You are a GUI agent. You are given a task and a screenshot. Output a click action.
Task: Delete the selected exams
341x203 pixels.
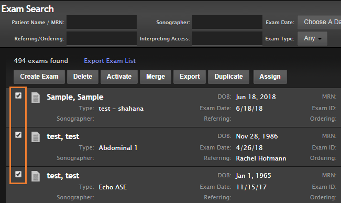(83, 77)
